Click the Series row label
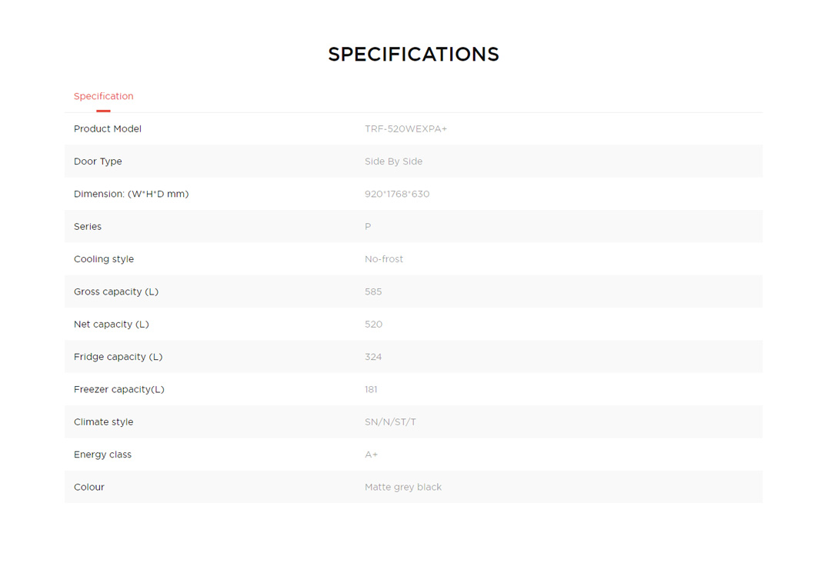 [88, 227]
